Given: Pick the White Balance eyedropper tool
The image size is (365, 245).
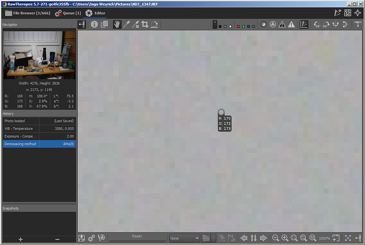Looking at the screenshot, I should tap(126, 24).
